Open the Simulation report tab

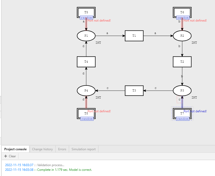click(83, 149)
